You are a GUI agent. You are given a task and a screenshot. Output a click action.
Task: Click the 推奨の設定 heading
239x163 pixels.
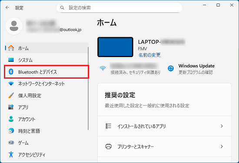pyautogui.click(x=120, y=95)
